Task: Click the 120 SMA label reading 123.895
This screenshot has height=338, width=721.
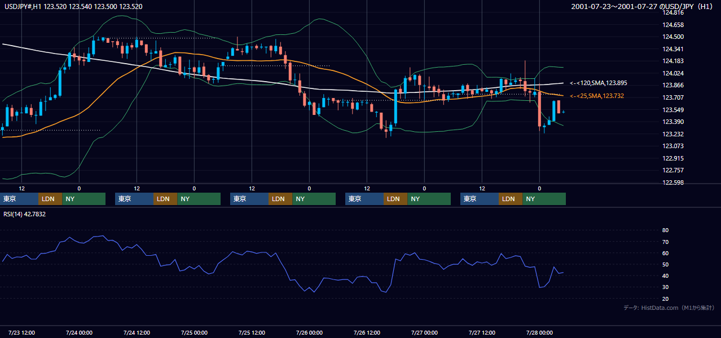Action: point(599,83)
